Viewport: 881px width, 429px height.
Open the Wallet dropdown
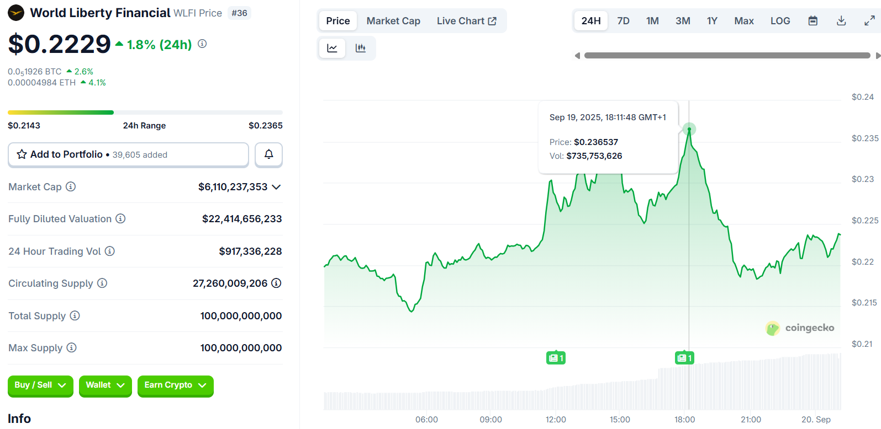[x=105, y=385]
